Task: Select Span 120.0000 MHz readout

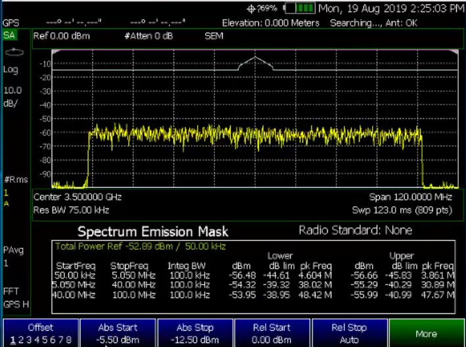Action: (x=410, y=197)
